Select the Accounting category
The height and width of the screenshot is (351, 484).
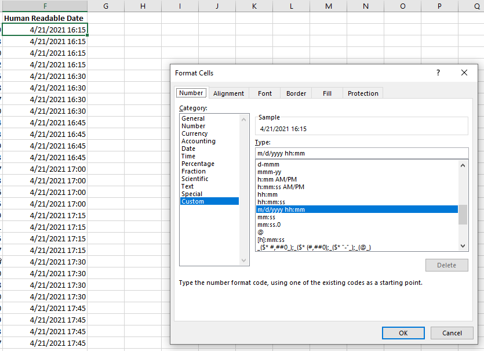[x=198, y=140]
